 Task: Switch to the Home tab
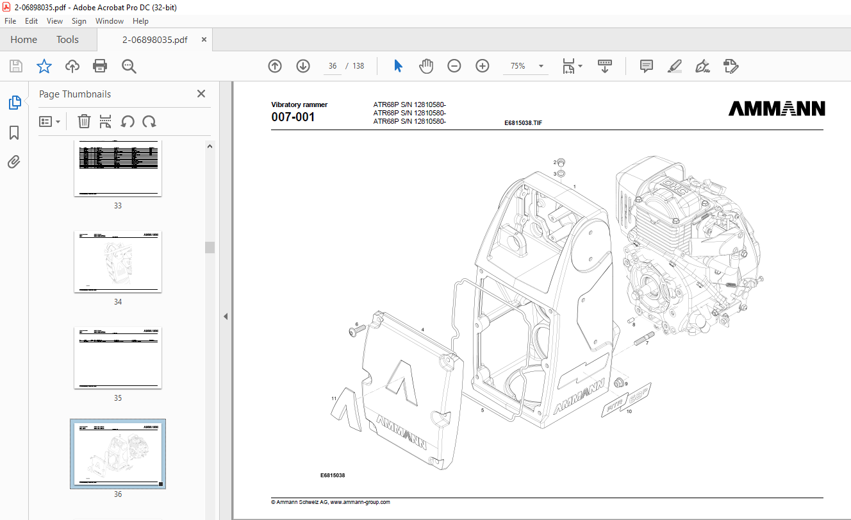(24, 40)
